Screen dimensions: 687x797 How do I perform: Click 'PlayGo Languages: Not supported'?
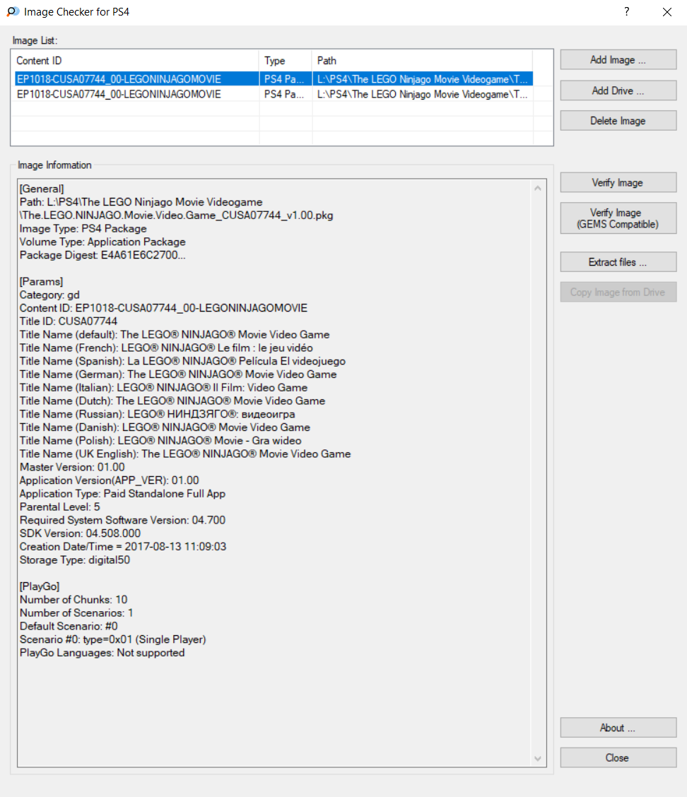coord(102,651)
